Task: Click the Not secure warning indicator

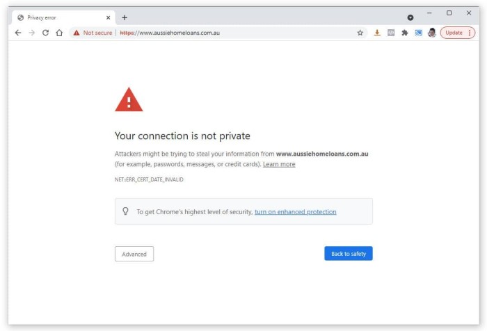Action: pos(93,33)
